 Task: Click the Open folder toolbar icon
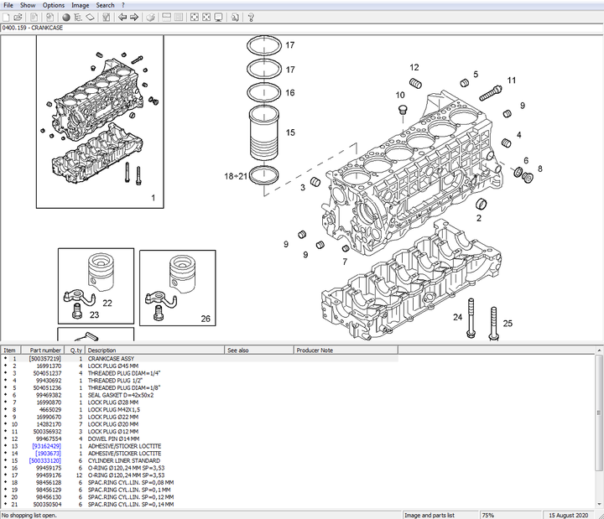(18, 18)
